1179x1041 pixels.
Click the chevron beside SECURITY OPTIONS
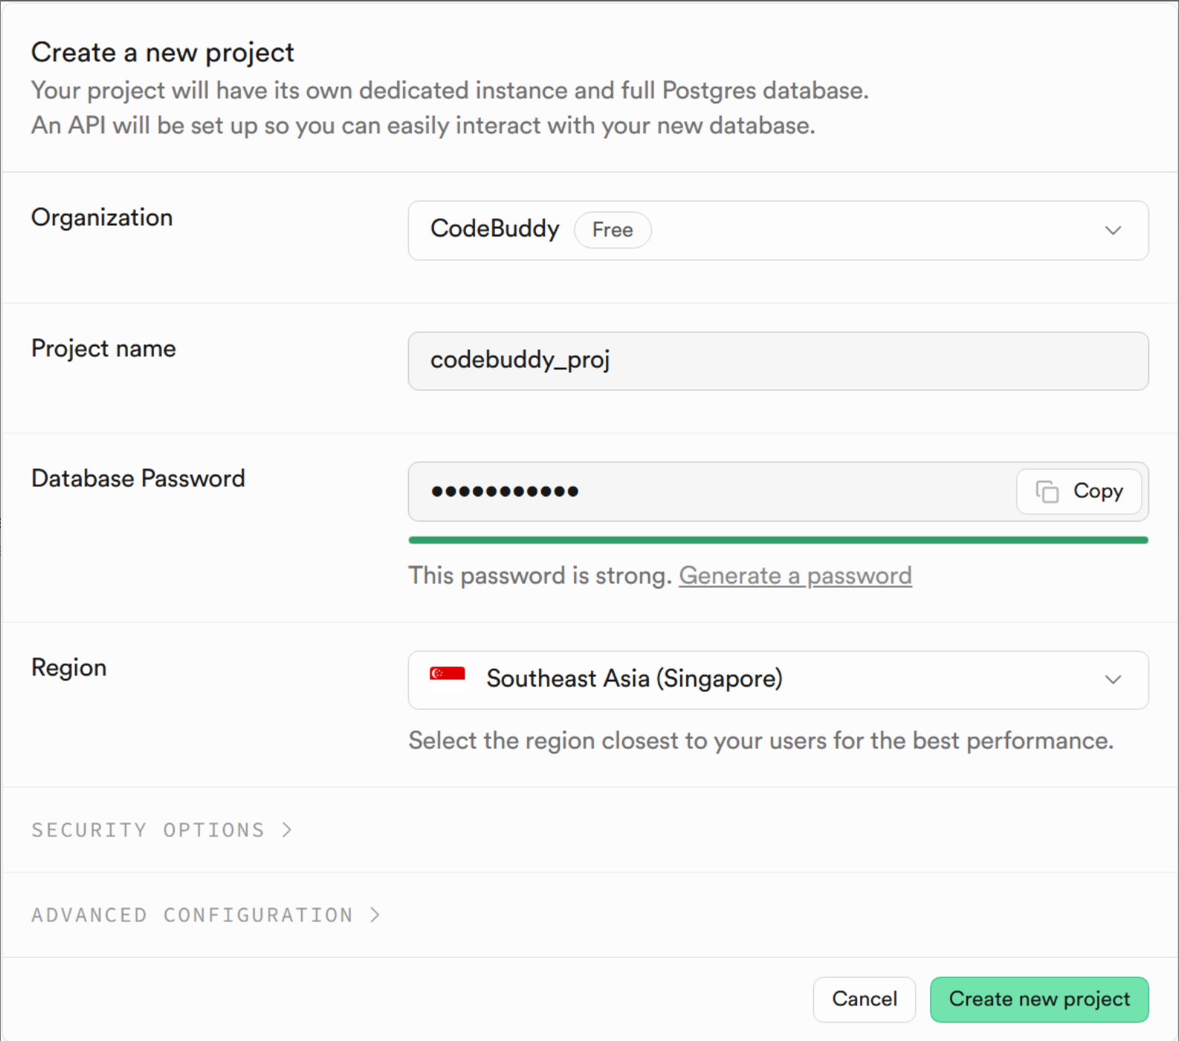(287, 830)
